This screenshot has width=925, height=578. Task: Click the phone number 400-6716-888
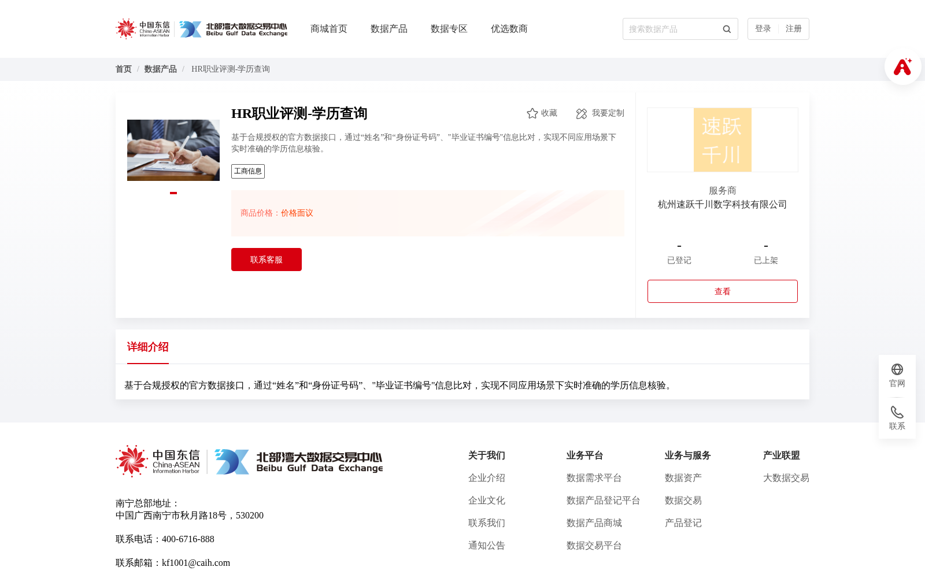[x=188, y=539]
